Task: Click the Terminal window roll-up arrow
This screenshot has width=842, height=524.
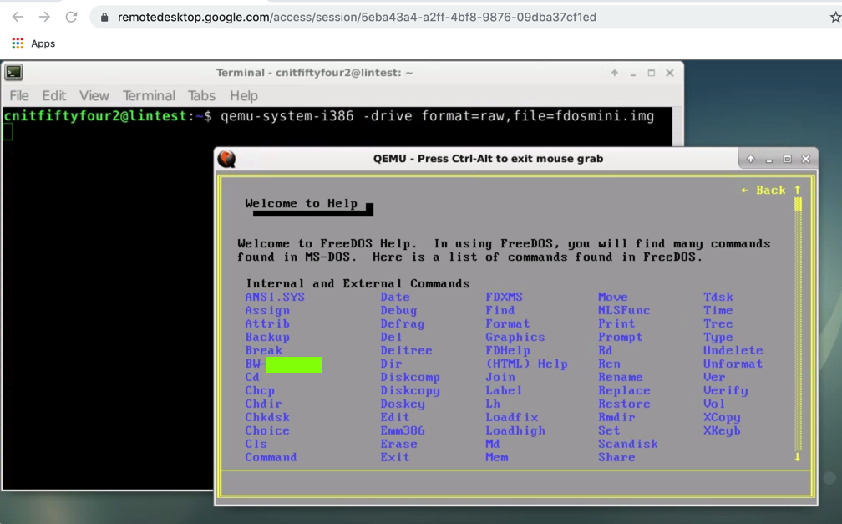Action: [x=614, y=73]
